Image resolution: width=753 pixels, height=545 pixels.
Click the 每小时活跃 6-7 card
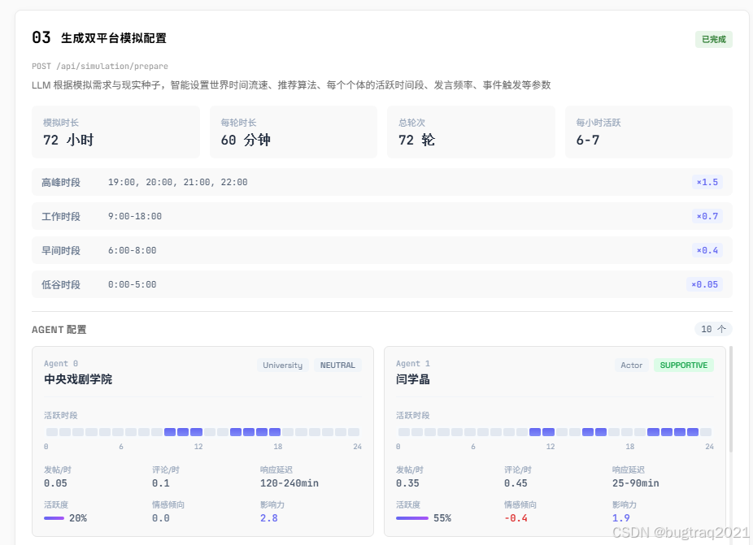click(649, 132)
